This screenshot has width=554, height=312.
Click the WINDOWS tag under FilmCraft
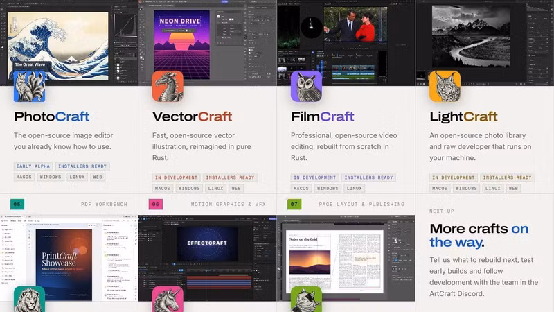click(328, 188)
